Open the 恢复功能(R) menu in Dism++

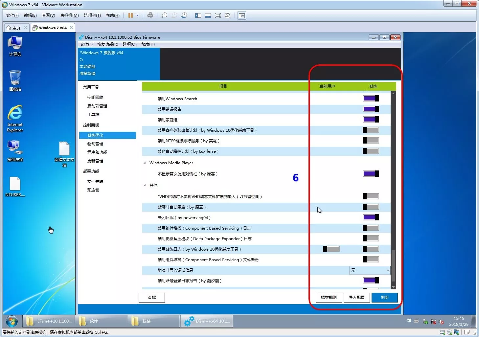(x=107, y=44)
